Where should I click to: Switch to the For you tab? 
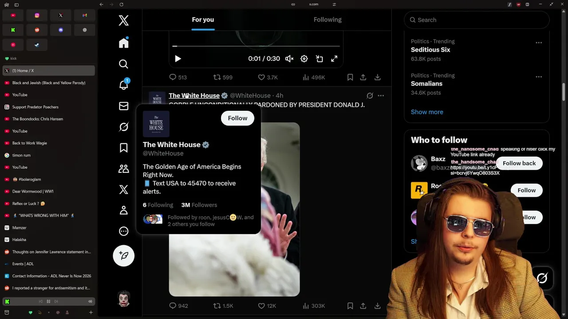tap(203, 19)
